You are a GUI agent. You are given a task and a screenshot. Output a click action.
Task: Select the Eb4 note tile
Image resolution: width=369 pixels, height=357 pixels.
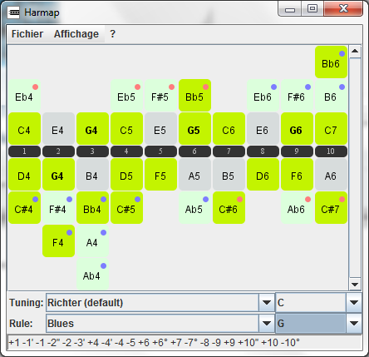(x=25, y=96)
